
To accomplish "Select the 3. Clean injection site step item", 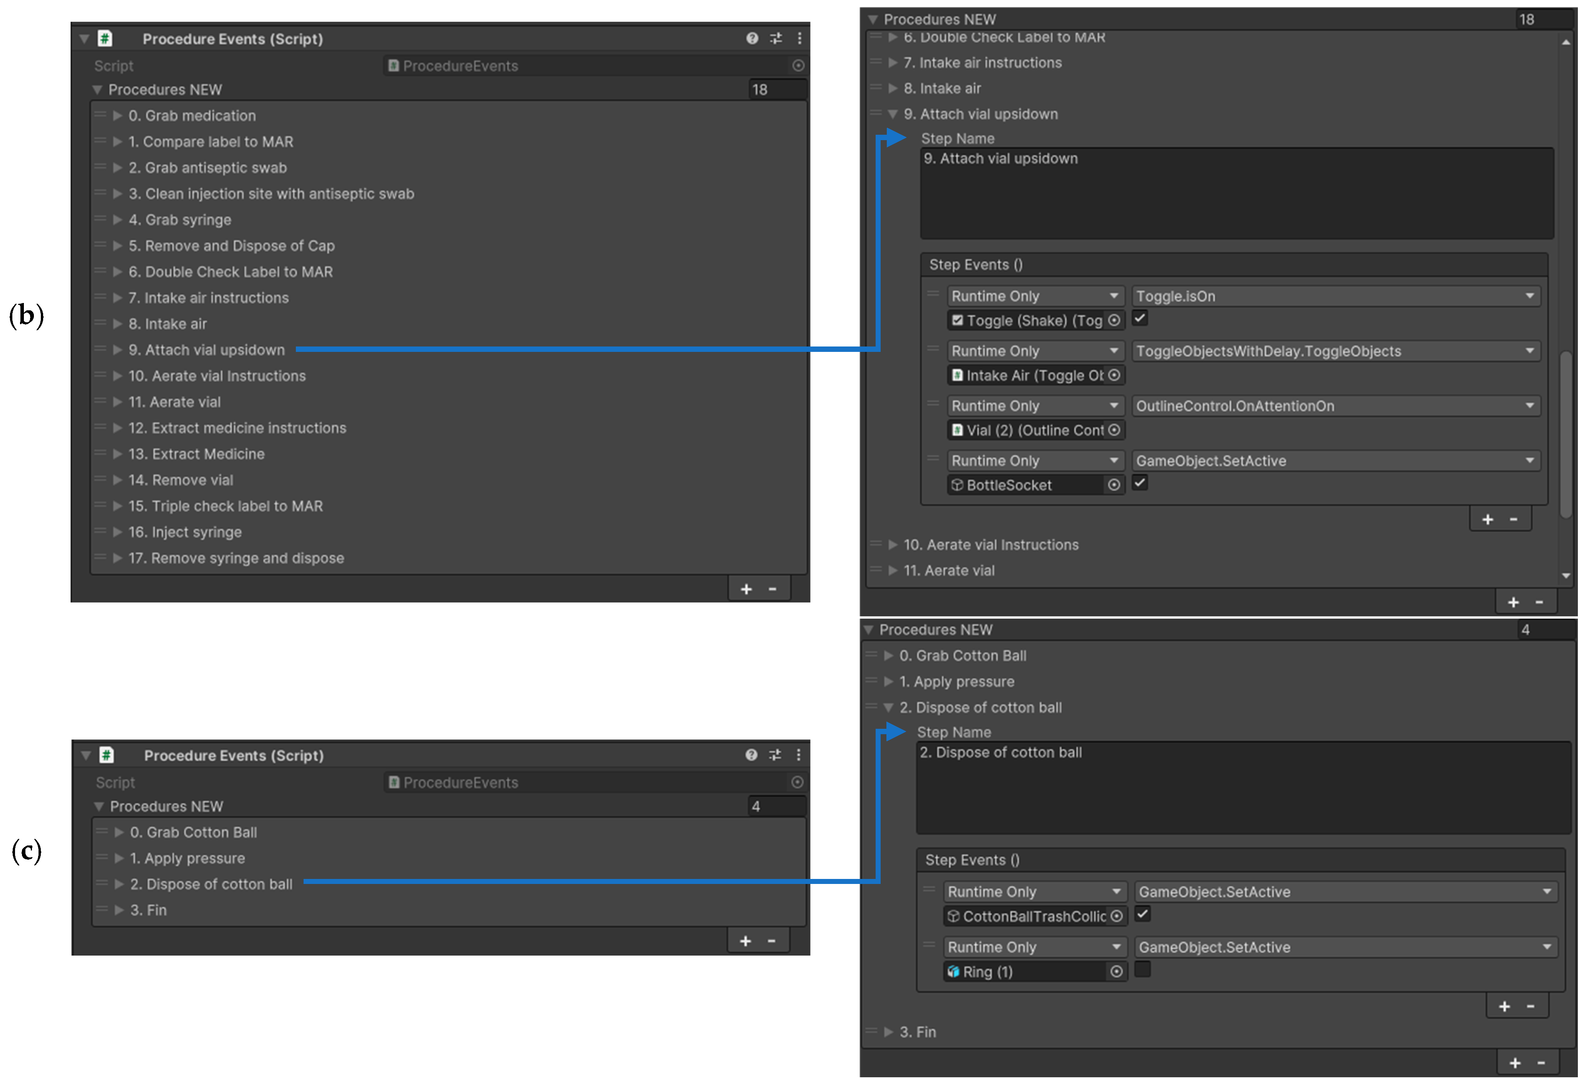I will pos(271,194).
